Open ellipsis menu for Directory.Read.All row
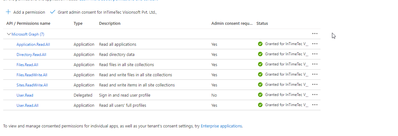Image resolution: width=398 pixels, height=136 pixels. coord(315,54)
